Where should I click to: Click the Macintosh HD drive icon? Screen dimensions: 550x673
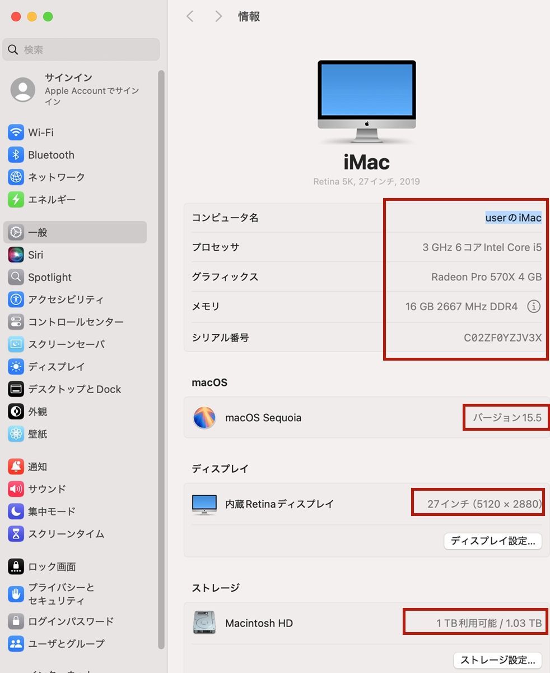point(204,623)
